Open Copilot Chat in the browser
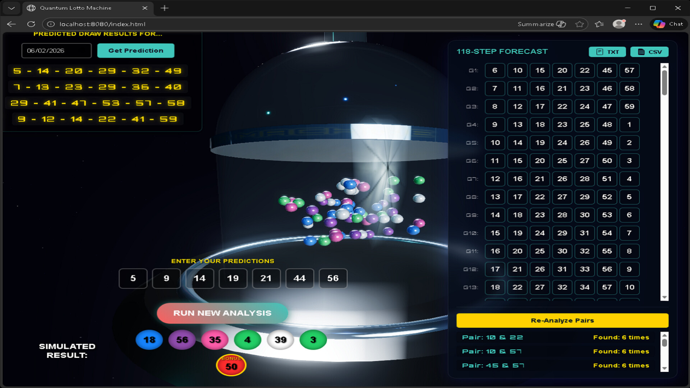The width and height of the screenshot is (690, 388). coord(668,24)
